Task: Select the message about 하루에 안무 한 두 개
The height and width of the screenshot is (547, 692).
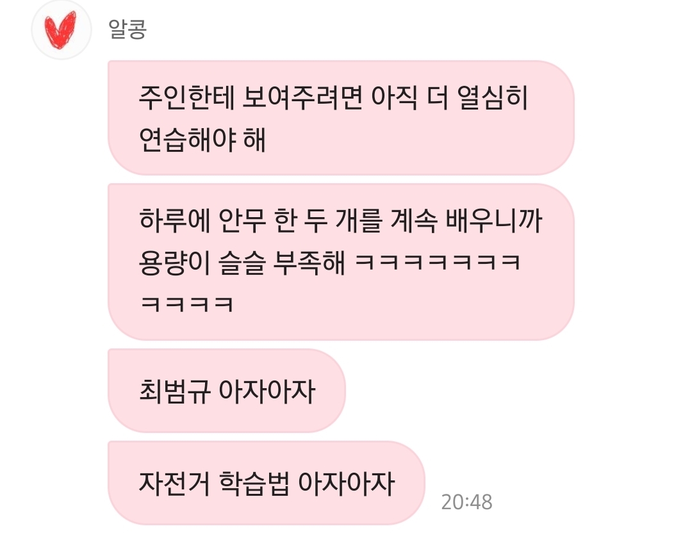Action: pos(341,261)
